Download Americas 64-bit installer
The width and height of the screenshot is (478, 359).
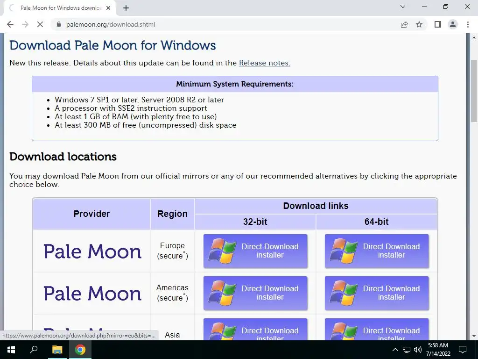(x=377, y=293)
